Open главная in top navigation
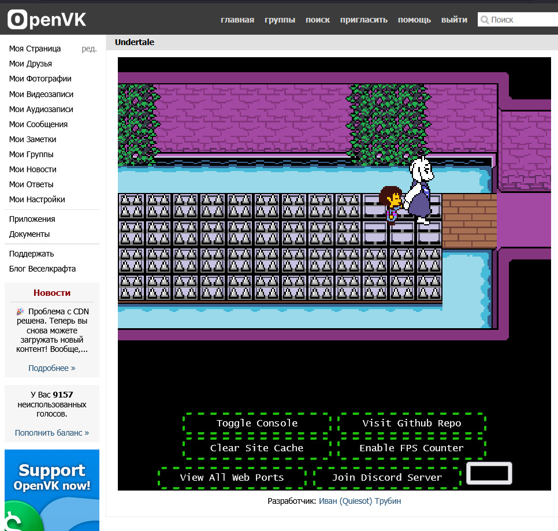Screen dimensions: 558x531 237,20
